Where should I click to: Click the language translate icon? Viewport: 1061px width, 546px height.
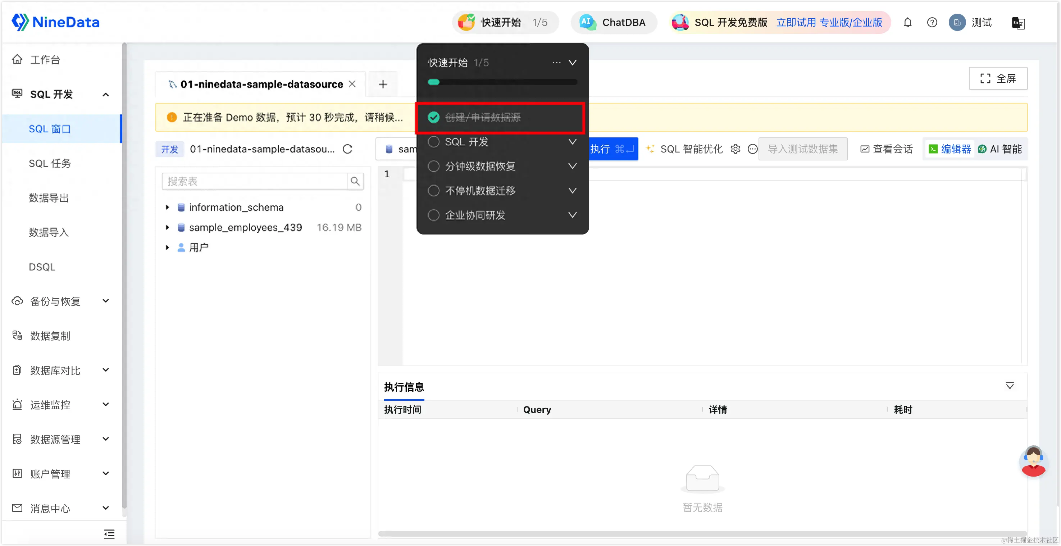coord(1018,23)
